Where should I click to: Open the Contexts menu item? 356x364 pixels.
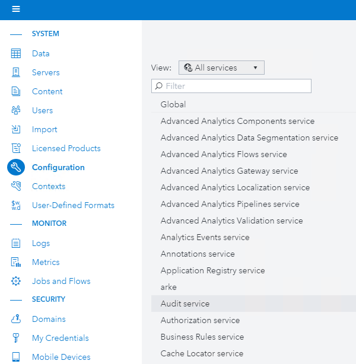coord(49,186)
